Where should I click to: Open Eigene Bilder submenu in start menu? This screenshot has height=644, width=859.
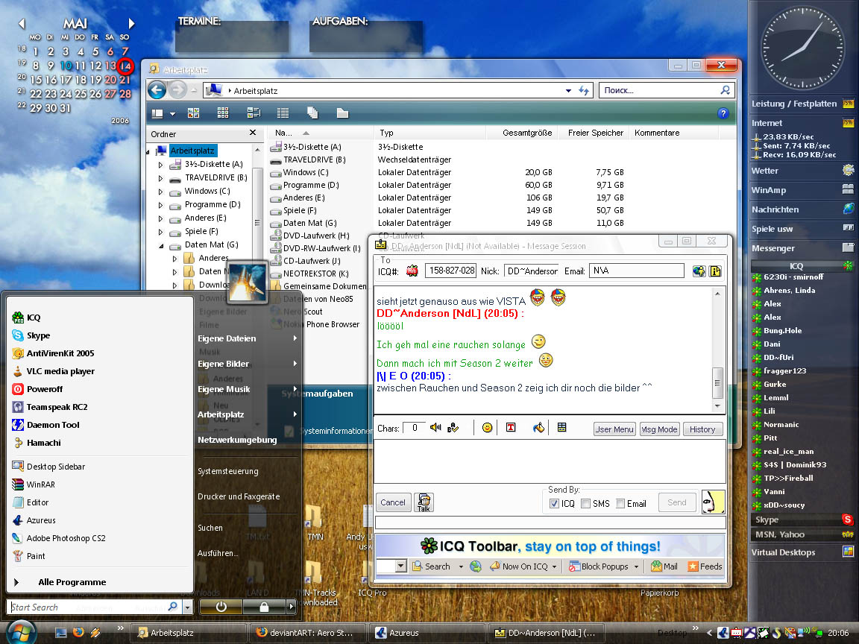224,364
